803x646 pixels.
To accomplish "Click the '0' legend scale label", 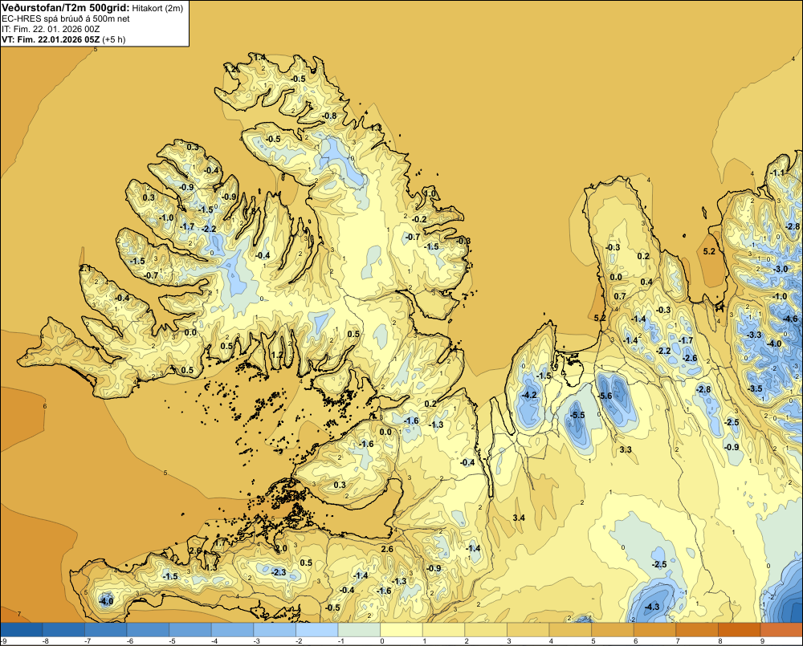I will 382,641.
